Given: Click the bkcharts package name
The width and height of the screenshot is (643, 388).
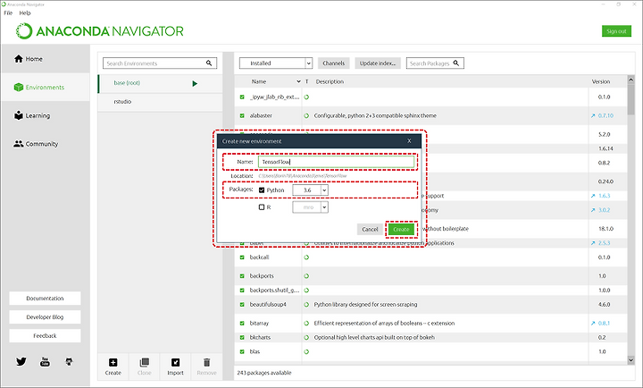Looking at the screenshot, I should pos(261,338).
